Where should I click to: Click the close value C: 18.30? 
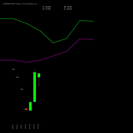[x=47, y=7]
